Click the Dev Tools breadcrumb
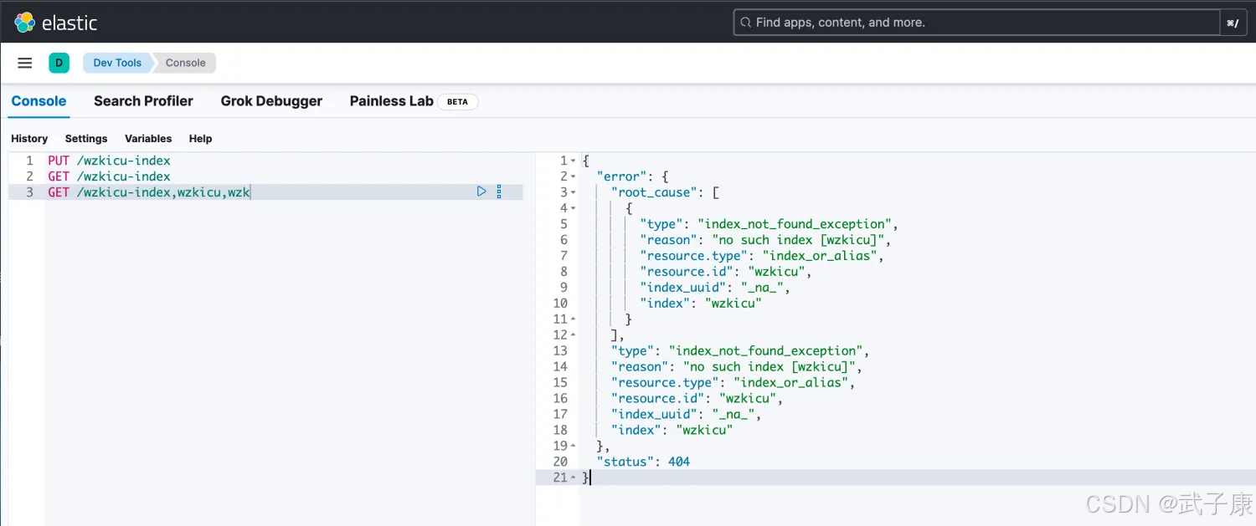The width and height of the screenshot is (1256, 526). 117,63
